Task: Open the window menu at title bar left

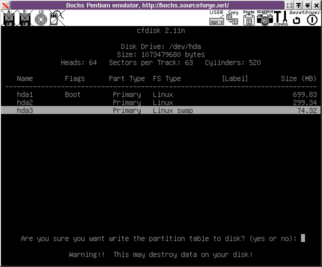Action: coord(5,5)
